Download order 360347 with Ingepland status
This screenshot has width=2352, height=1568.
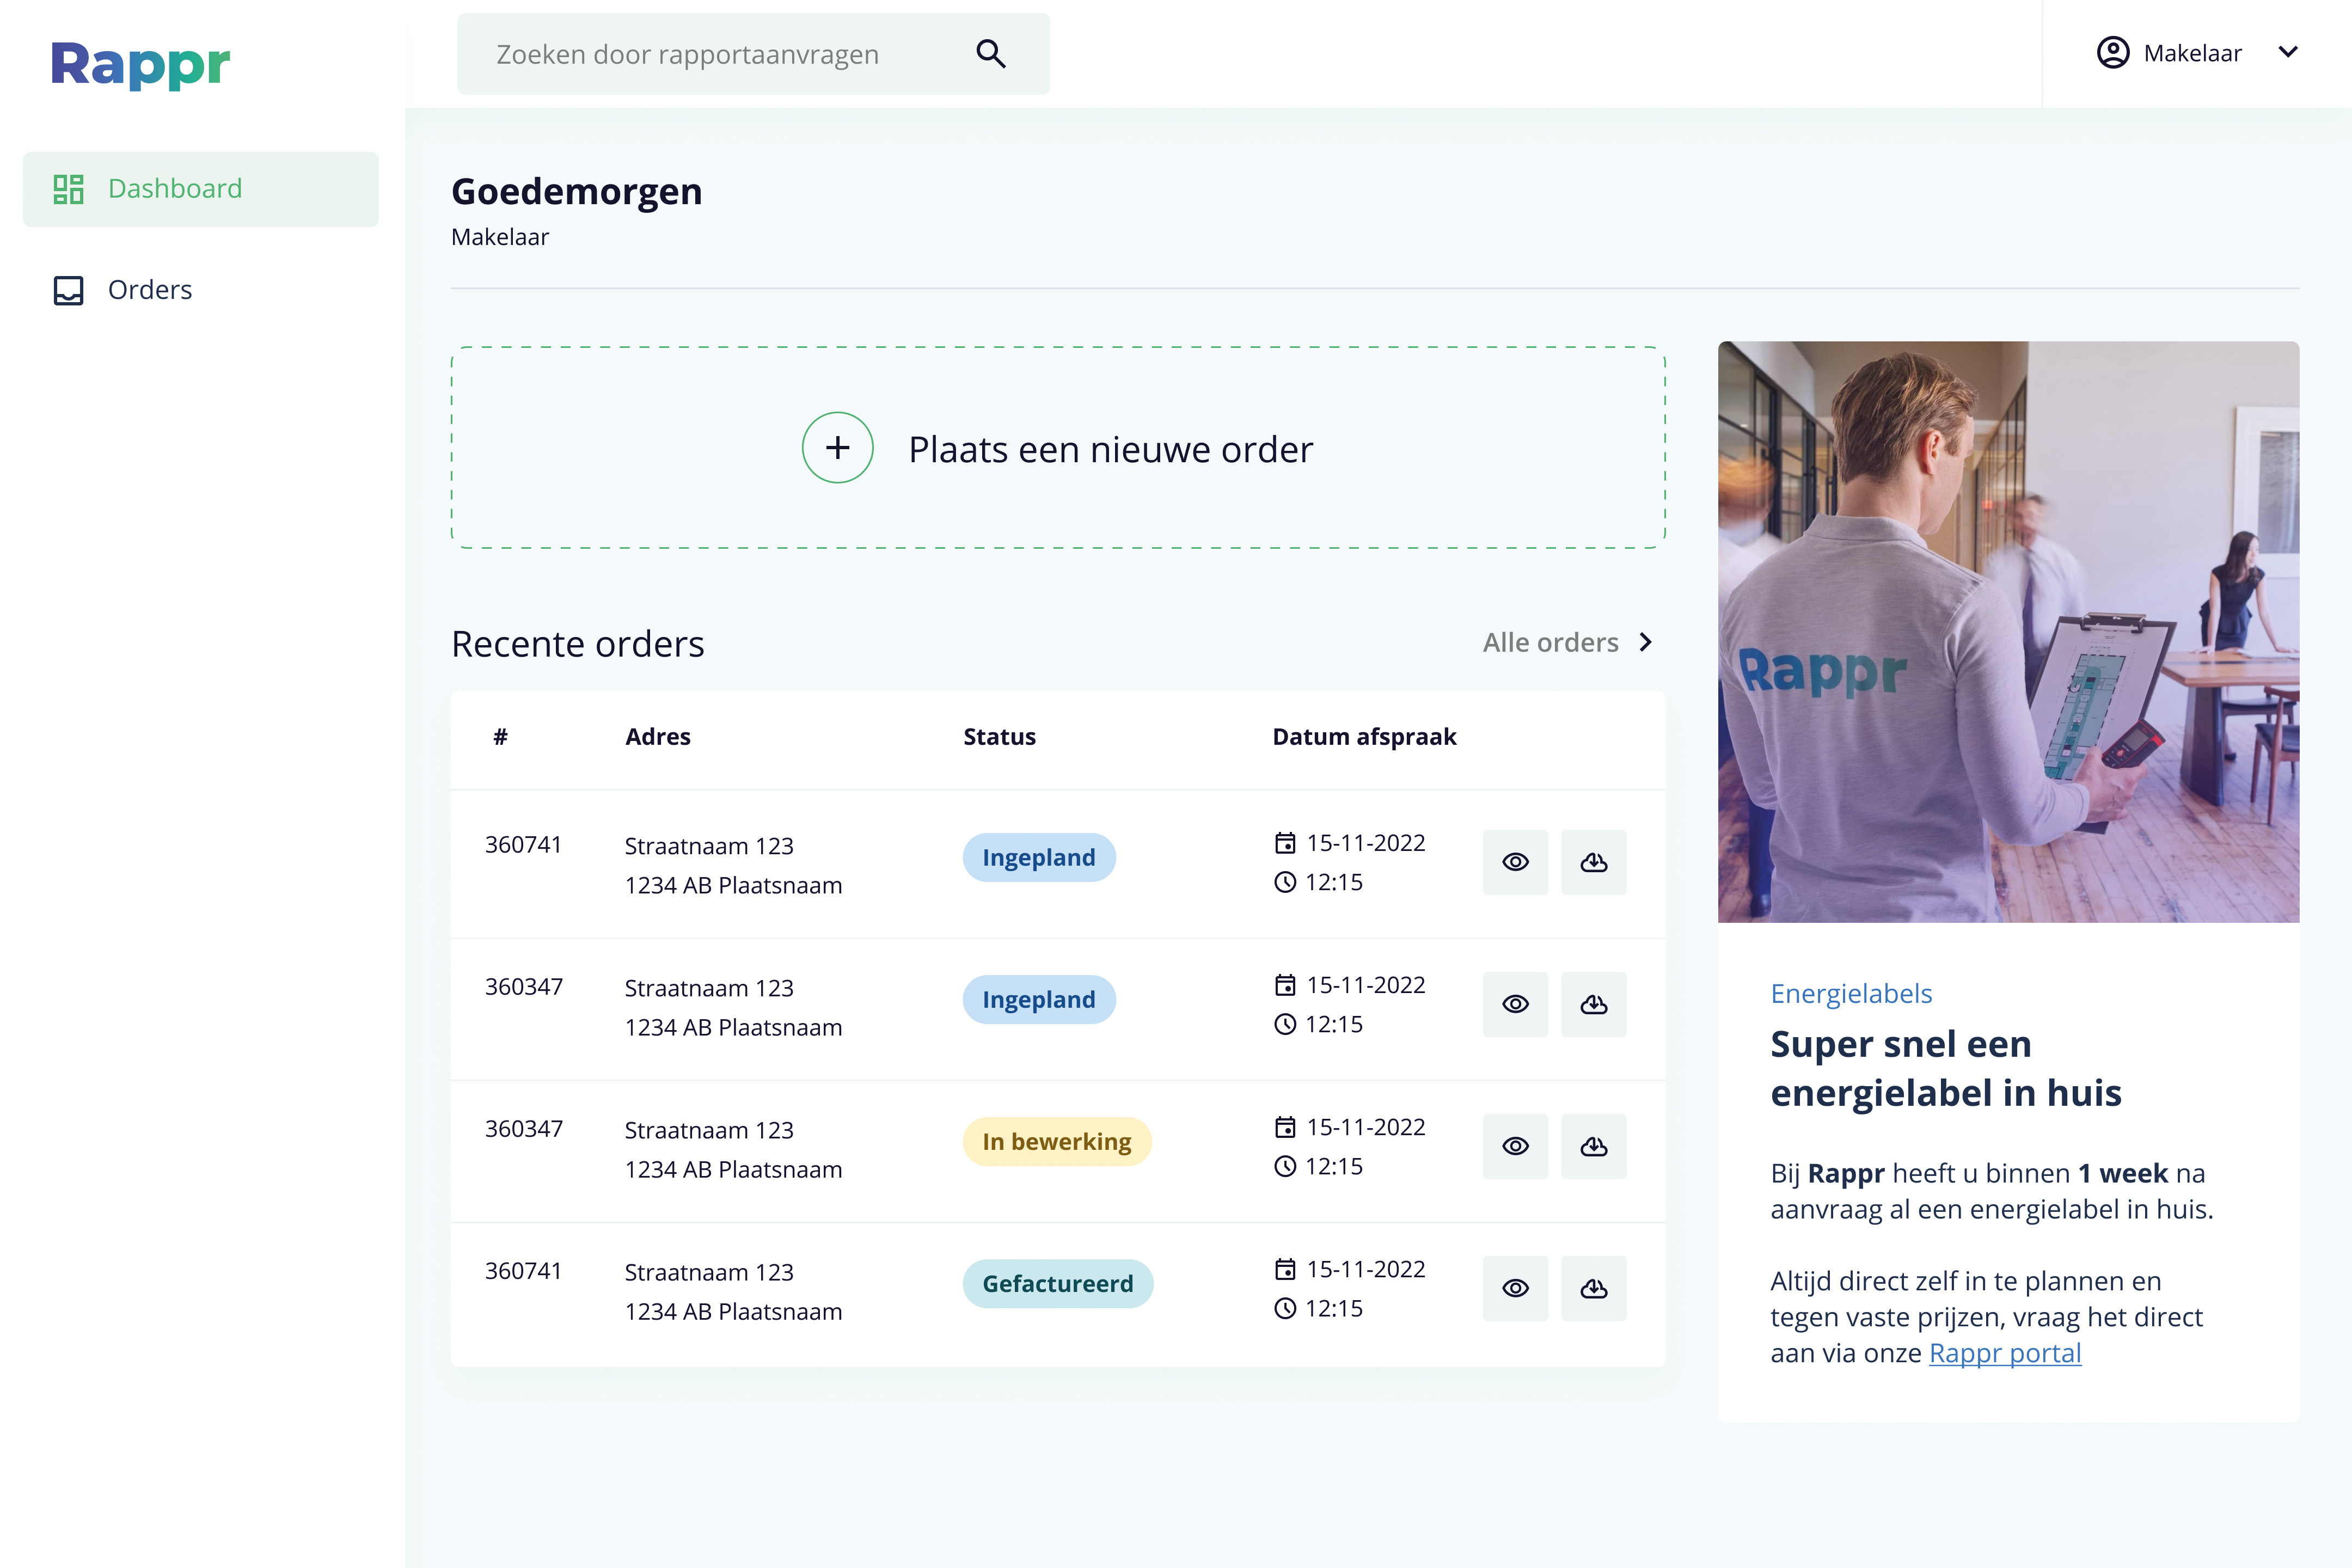pos(1594,1004)
